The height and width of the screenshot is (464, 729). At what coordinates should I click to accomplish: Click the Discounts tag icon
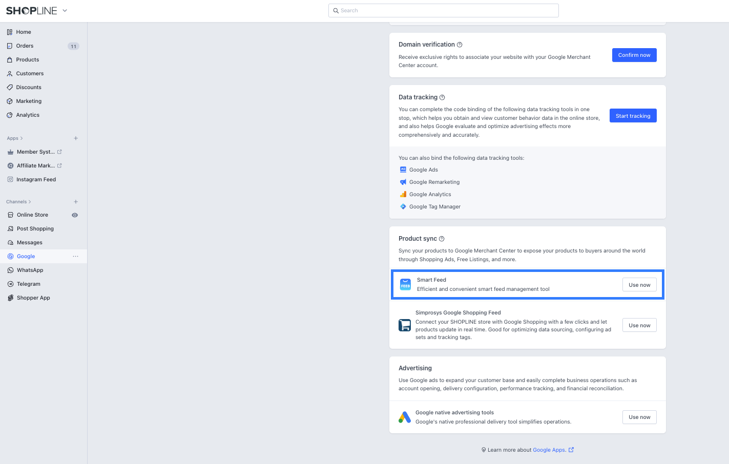pos(10,87)
